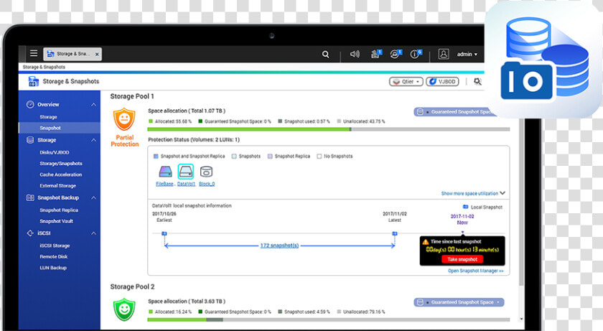
Task: Collapse the Overview sidebar section
Action: (93, 105)
